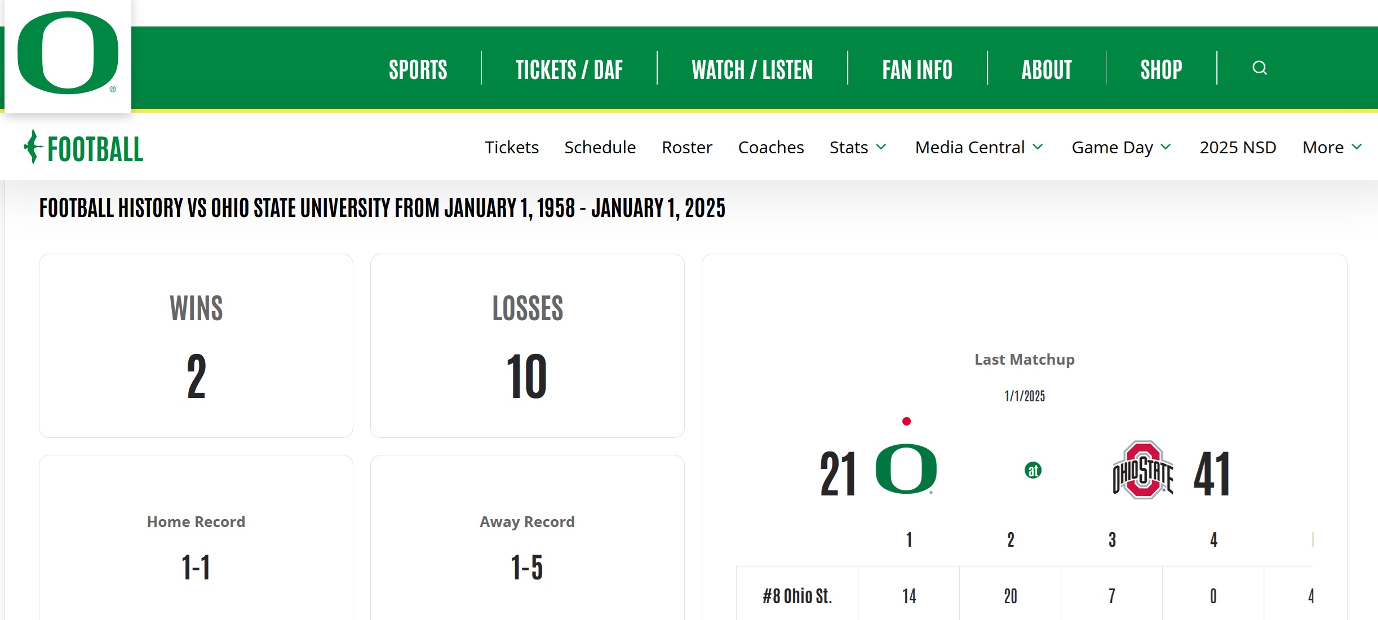This screenshot has width=1378, height=620.
Task: Open the Fan Info menu
Action: coord(917,70)
